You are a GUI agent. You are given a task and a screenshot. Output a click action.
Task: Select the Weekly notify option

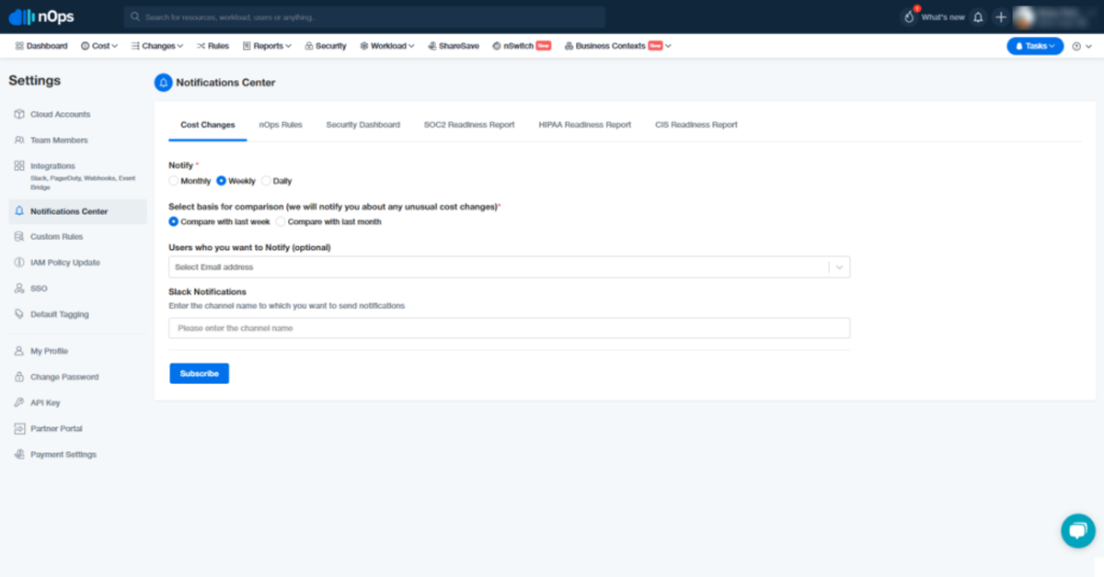tap(221, 181)
